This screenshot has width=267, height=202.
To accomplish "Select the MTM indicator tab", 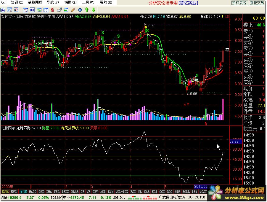I will click(x=177, y=192).
